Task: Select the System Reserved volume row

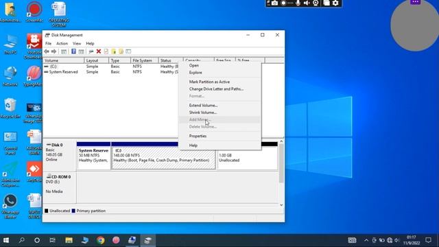Action: 111,72
